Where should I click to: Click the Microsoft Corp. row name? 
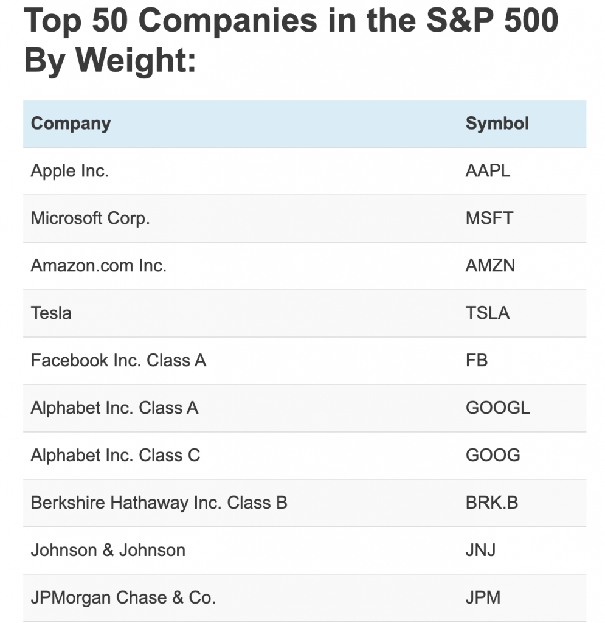coord(90,218)
